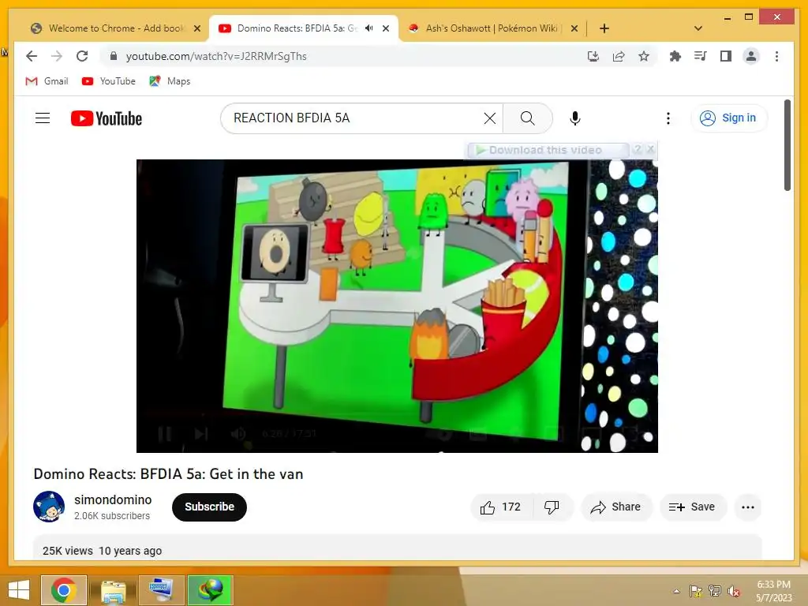This screenshot has width=808, height=606.
Task: Click Download this video button
Action: [x=548, y=150]
